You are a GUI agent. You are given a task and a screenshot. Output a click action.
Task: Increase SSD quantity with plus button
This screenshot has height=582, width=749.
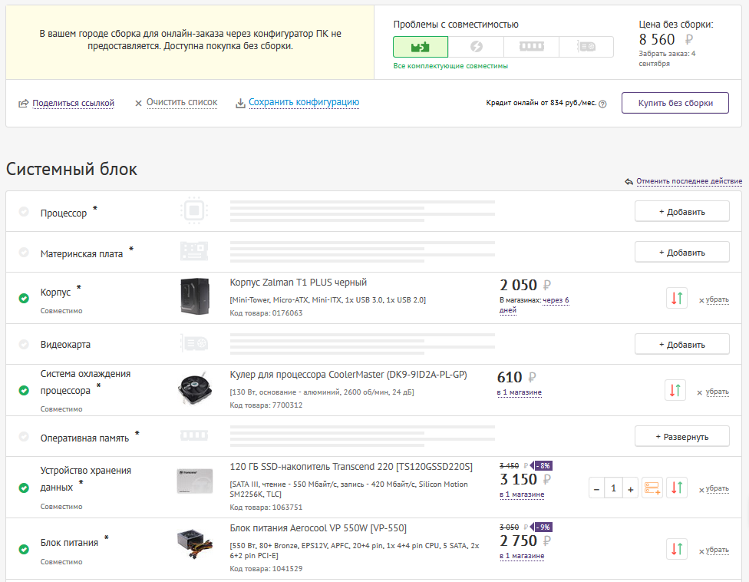pyautogui.click(x=630, y=488)
